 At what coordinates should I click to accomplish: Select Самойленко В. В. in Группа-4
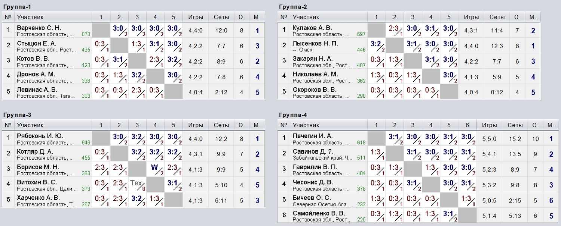coord(319,213)
